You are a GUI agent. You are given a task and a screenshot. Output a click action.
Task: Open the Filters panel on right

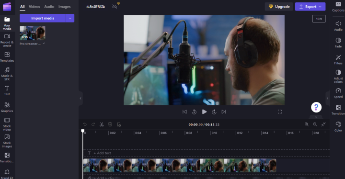click(338, 60)
